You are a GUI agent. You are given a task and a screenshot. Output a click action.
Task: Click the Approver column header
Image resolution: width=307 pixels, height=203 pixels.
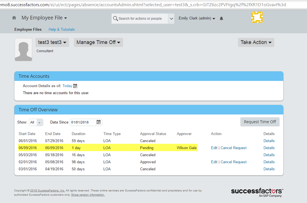coord(184,134)
